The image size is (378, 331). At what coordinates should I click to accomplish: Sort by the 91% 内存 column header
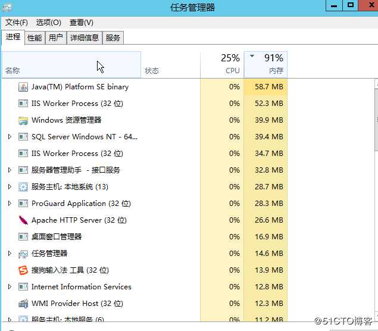click(x=265, y=65)
